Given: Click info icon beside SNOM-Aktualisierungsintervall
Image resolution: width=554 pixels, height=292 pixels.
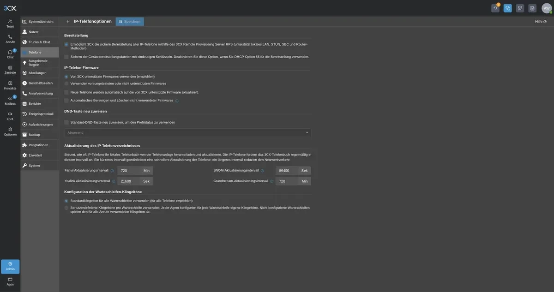Looking at the screenshot, I should [263, 171].
